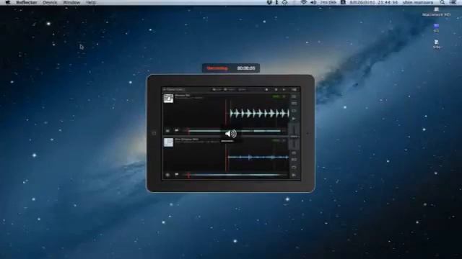Open the bottom deck EQ panel icon
This screenshot has height=259, width=462.
[294, 160]
